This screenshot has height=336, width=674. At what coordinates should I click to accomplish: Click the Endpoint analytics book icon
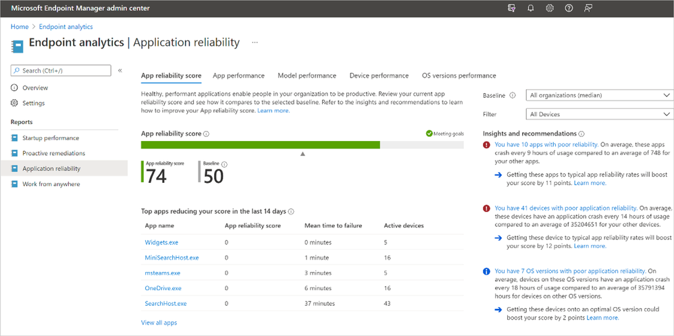pyautogui.click(x=18, y=46)
